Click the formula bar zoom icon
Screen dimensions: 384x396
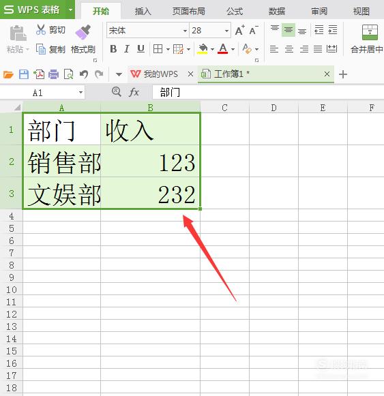[117, 92]
